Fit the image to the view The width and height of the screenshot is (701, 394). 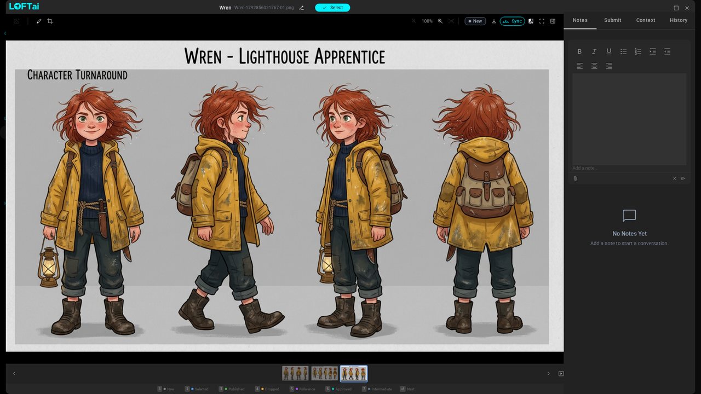[x=451, y=21]
